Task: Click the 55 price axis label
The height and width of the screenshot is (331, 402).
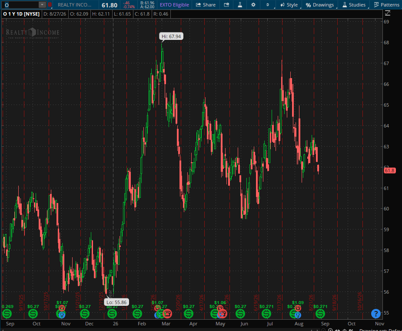Action: tap(386, 313)
